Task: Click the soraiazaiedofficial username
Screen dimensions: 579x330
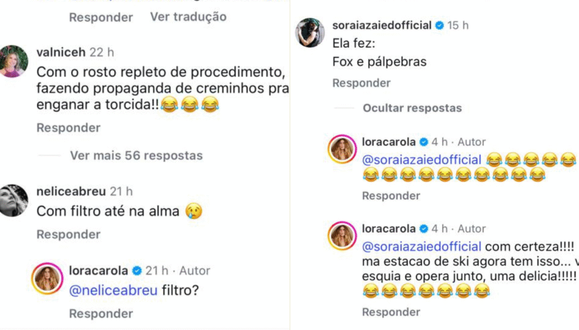Action: (x=382, y=25)
